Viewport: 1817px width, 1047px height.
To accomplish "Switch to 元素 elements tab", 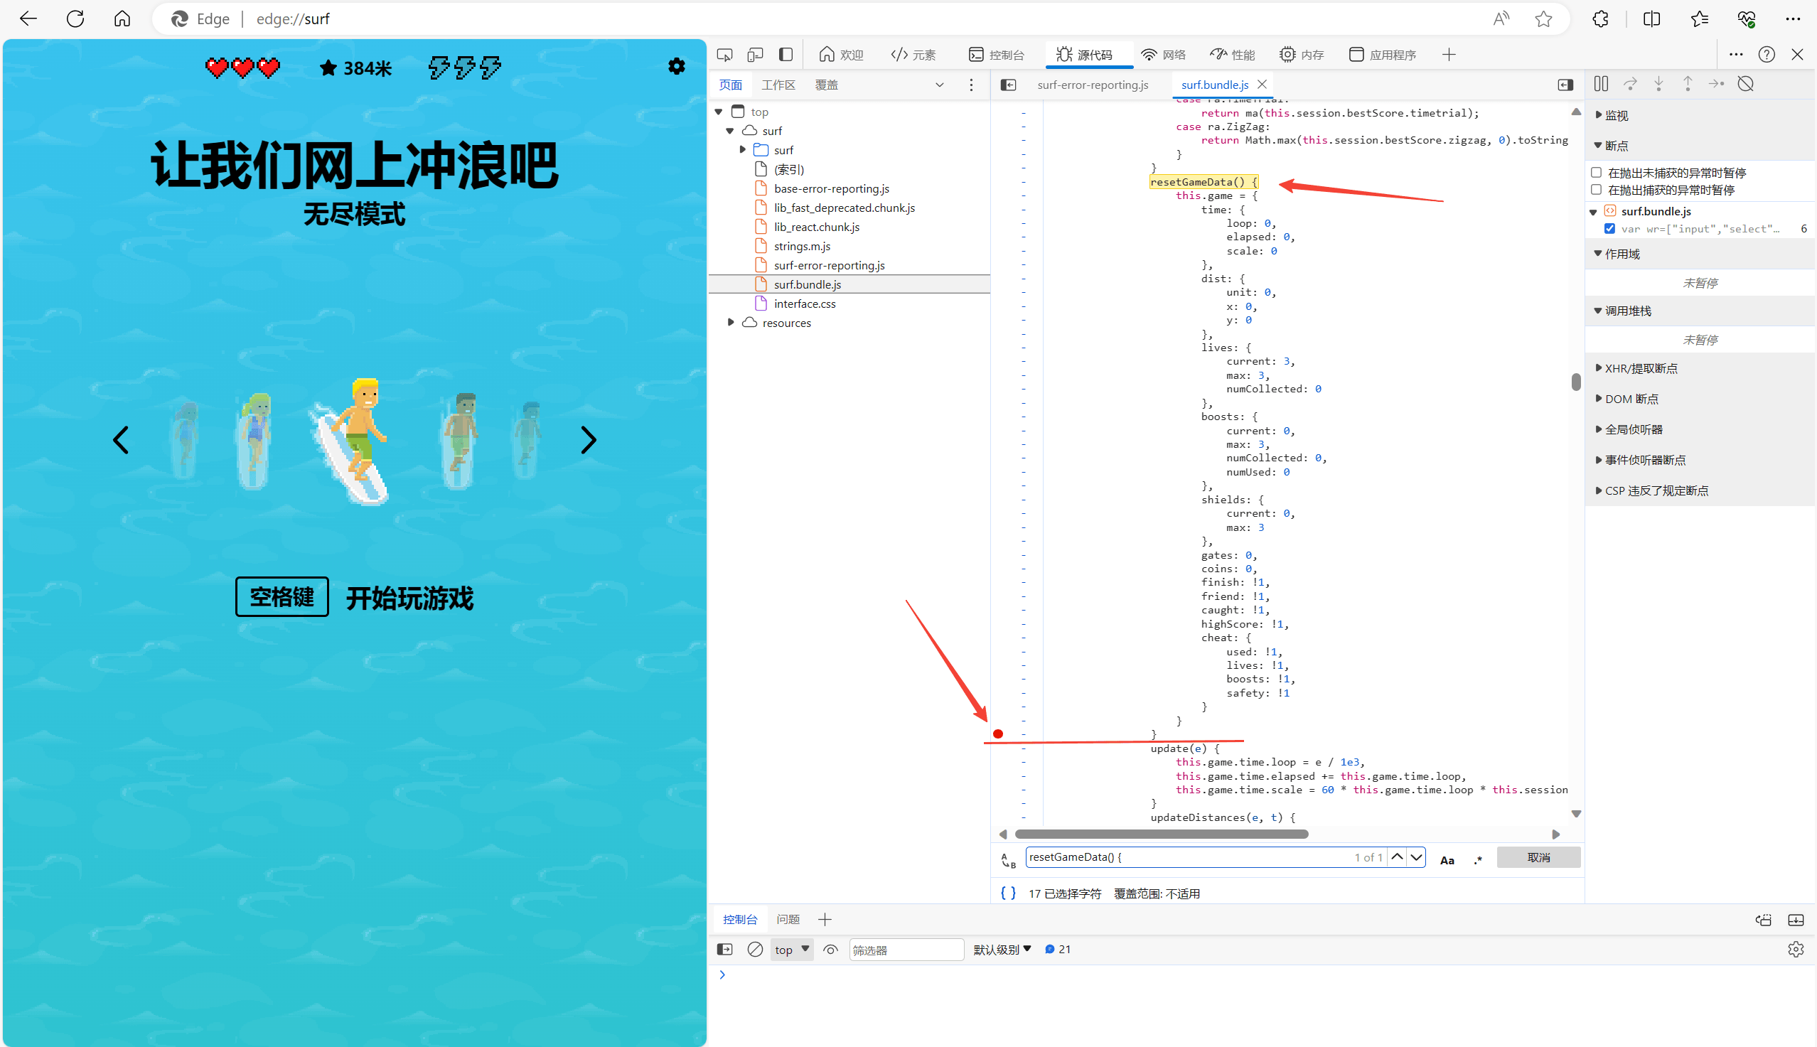I will coord(913,55).
